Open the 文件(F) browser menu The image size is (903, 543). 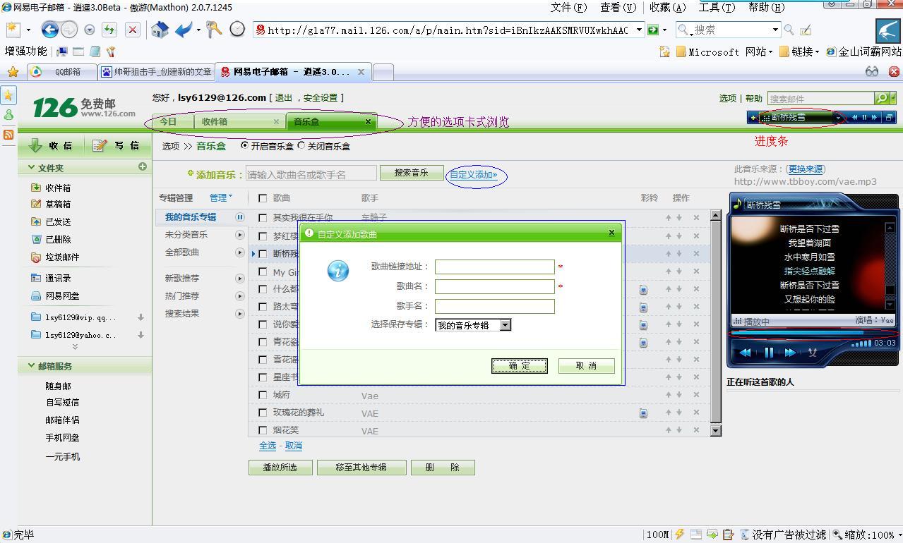(568, 7)
